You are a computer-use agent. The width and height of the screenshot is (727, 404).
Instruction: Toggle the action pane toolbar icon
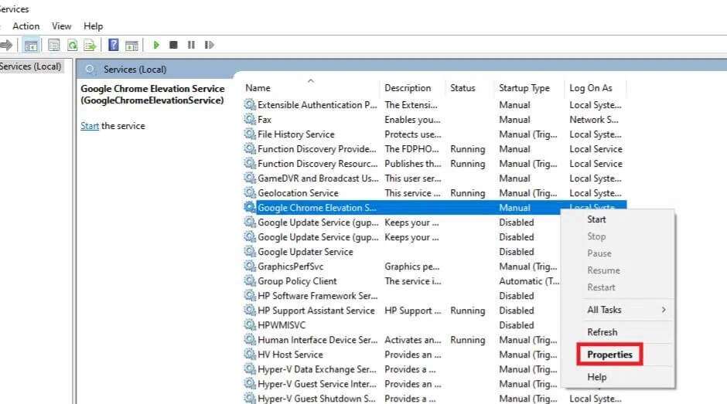(x=131, y=46)
